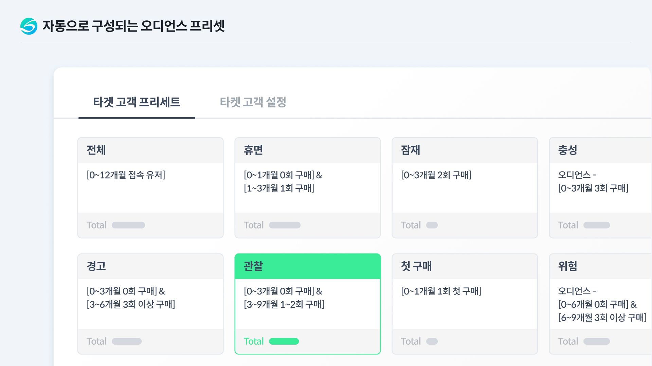
Task: Click the [0~12개월 접속 유저] condition text
Action: coord(126,175)
